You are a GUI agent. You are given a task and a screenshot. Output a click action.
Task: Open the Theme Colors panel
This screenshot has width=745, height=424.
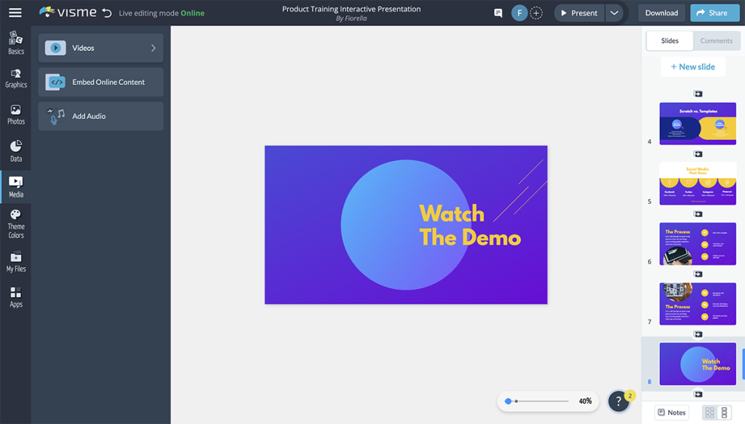click(x=15, y=222)
